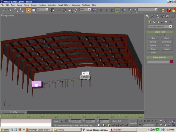176x132 pixels.
Task: Toggle the Animate button
Action: pos(133,123)
